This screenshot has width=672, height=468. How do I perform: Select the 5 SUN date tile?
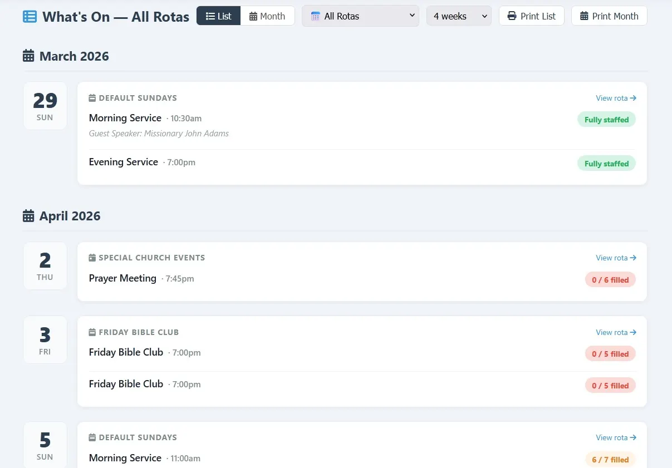(x=45, y=445)
